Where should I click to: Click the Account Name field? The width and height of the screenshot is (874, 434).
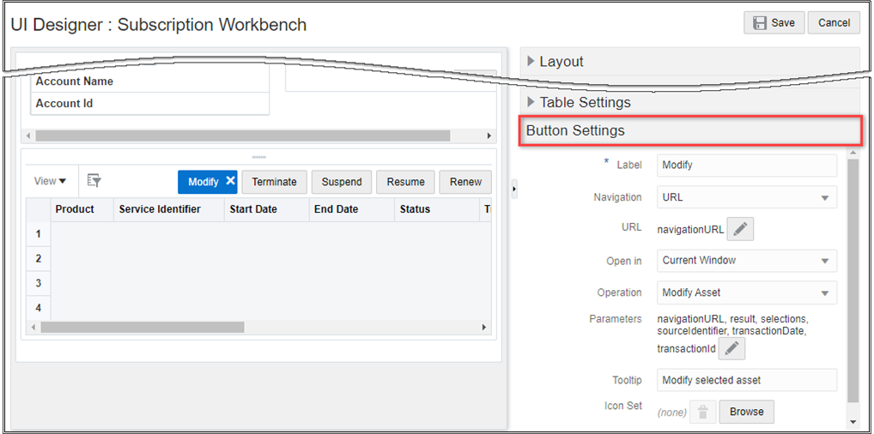click(x=150, y=81)
